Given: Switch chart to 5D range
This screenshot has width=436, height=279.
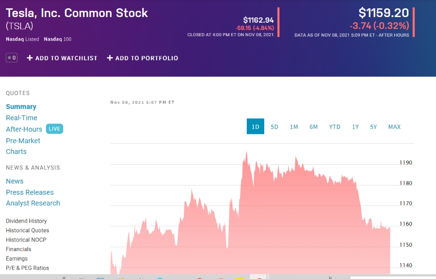Looking at the screenshot, I should [274, 127].
